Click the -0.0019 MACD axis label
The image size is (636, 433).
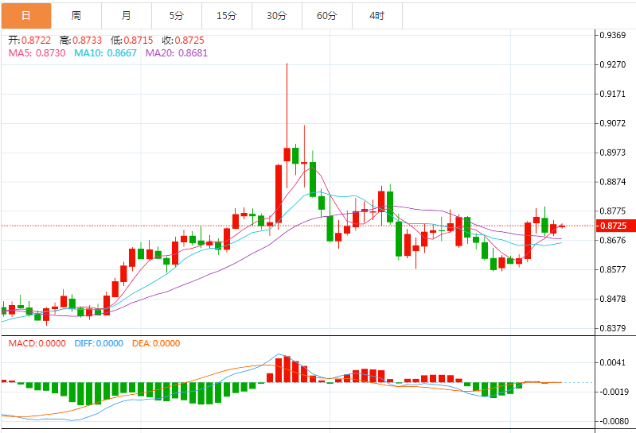click(x=613, y=392)
